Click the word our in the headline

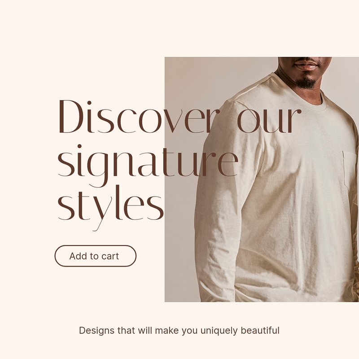point(269,120)
